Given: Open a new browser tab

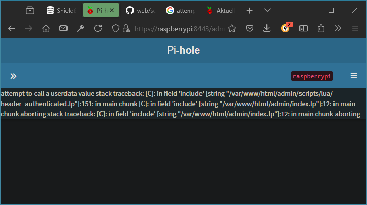Looking at the screenshot, I should tap(249, 10).
